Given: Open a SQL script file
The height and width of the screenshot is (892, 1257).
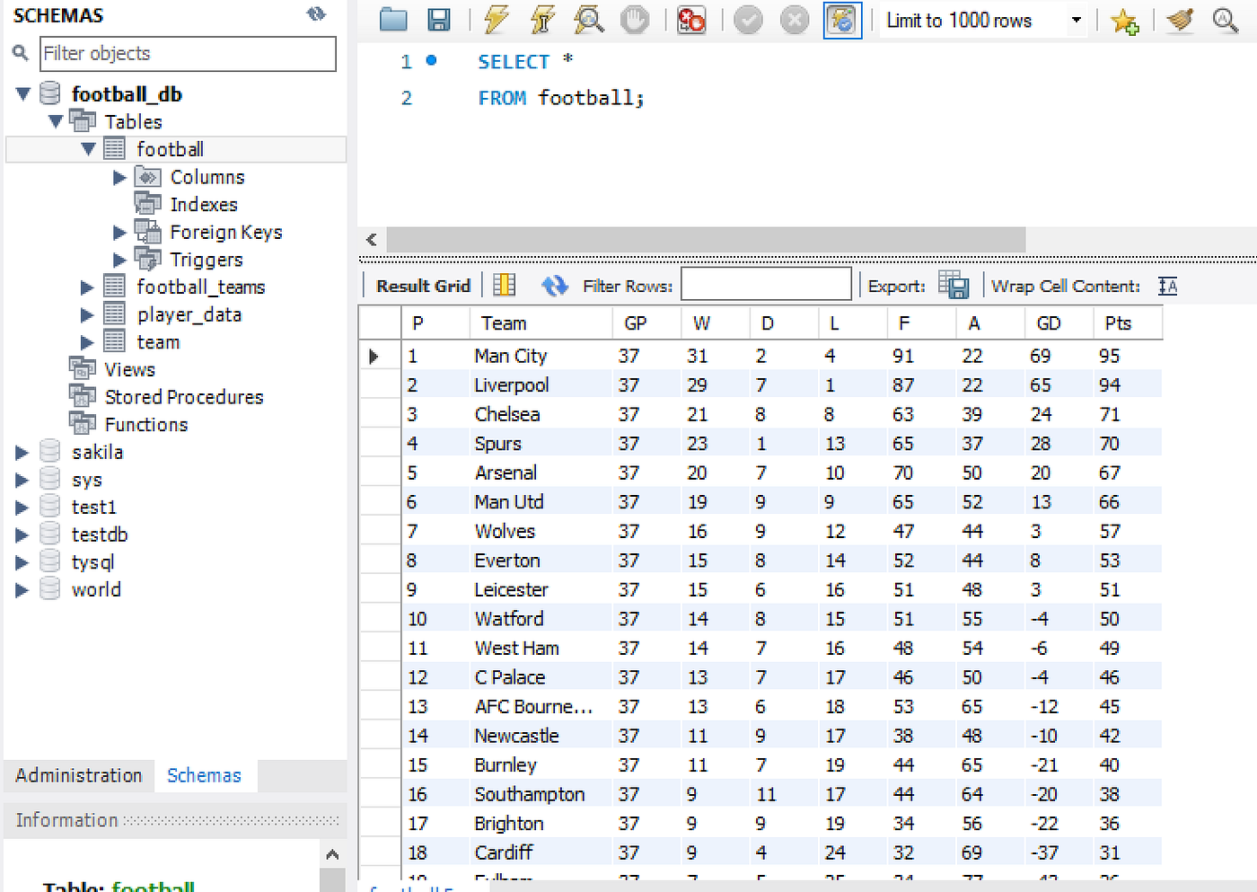Looking at the screenshot, I should (393, 20).
